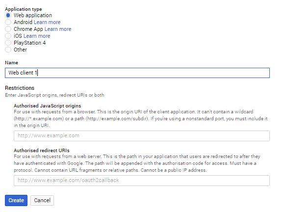Image resolution: width=286 pixels, height=212 pixels.
Task: Click the Cancel button
Action: 42,200
